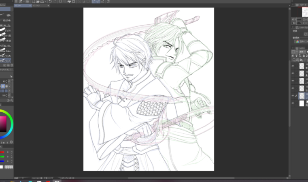Select the レイヤー貫通 eraser sub tool
308x182 pixels.
click(x=6, y=41)
